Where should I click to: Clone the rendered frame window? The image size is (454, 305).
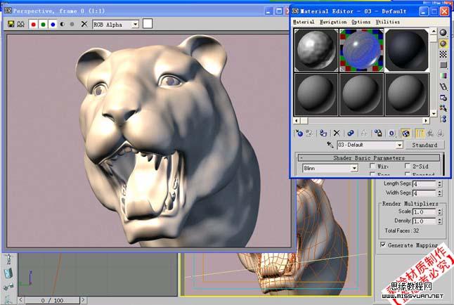(x=20, y=24)
